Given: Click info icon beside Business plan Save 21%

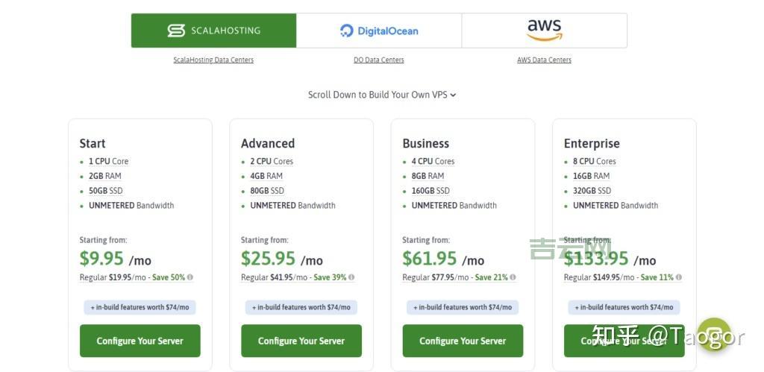Looking at the screenshot, I should tap(513, 277).
